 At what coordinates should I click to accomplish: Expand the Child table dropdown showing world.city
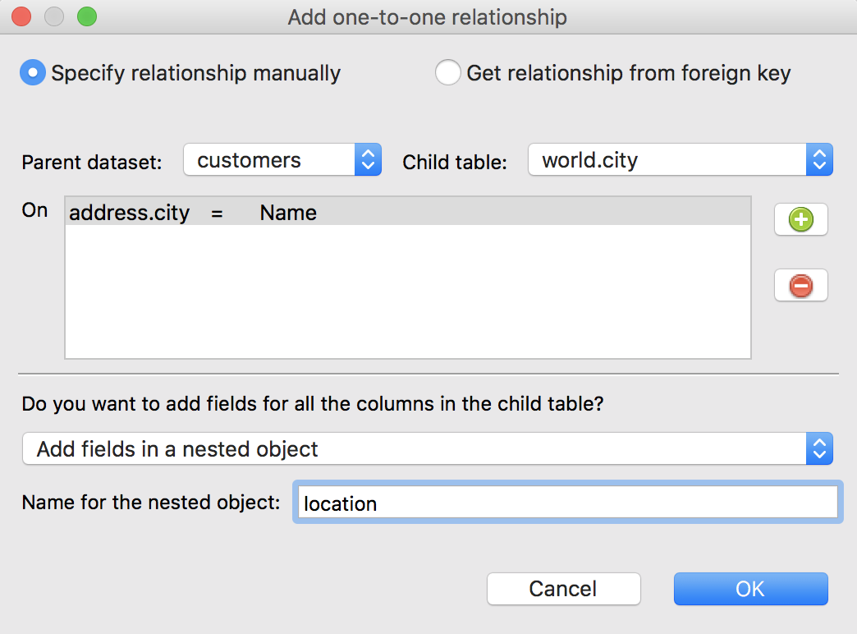[x=681, y=160]
